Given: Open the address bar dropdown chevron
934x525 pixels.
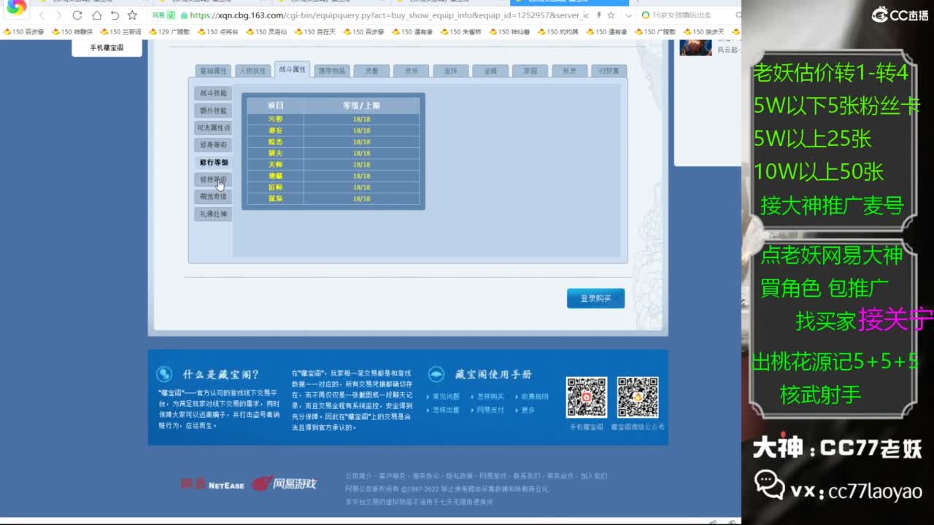Looking at the screenshot, I should click(629, 15).
